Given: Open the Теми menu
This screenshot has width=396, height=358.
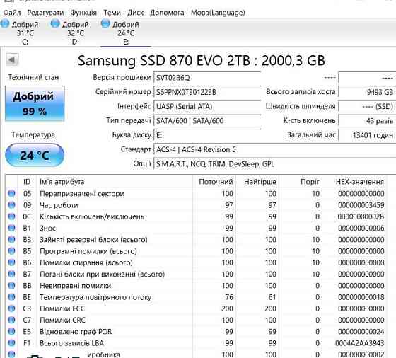Looking at the screenshot, I should (x=112, y=13).
